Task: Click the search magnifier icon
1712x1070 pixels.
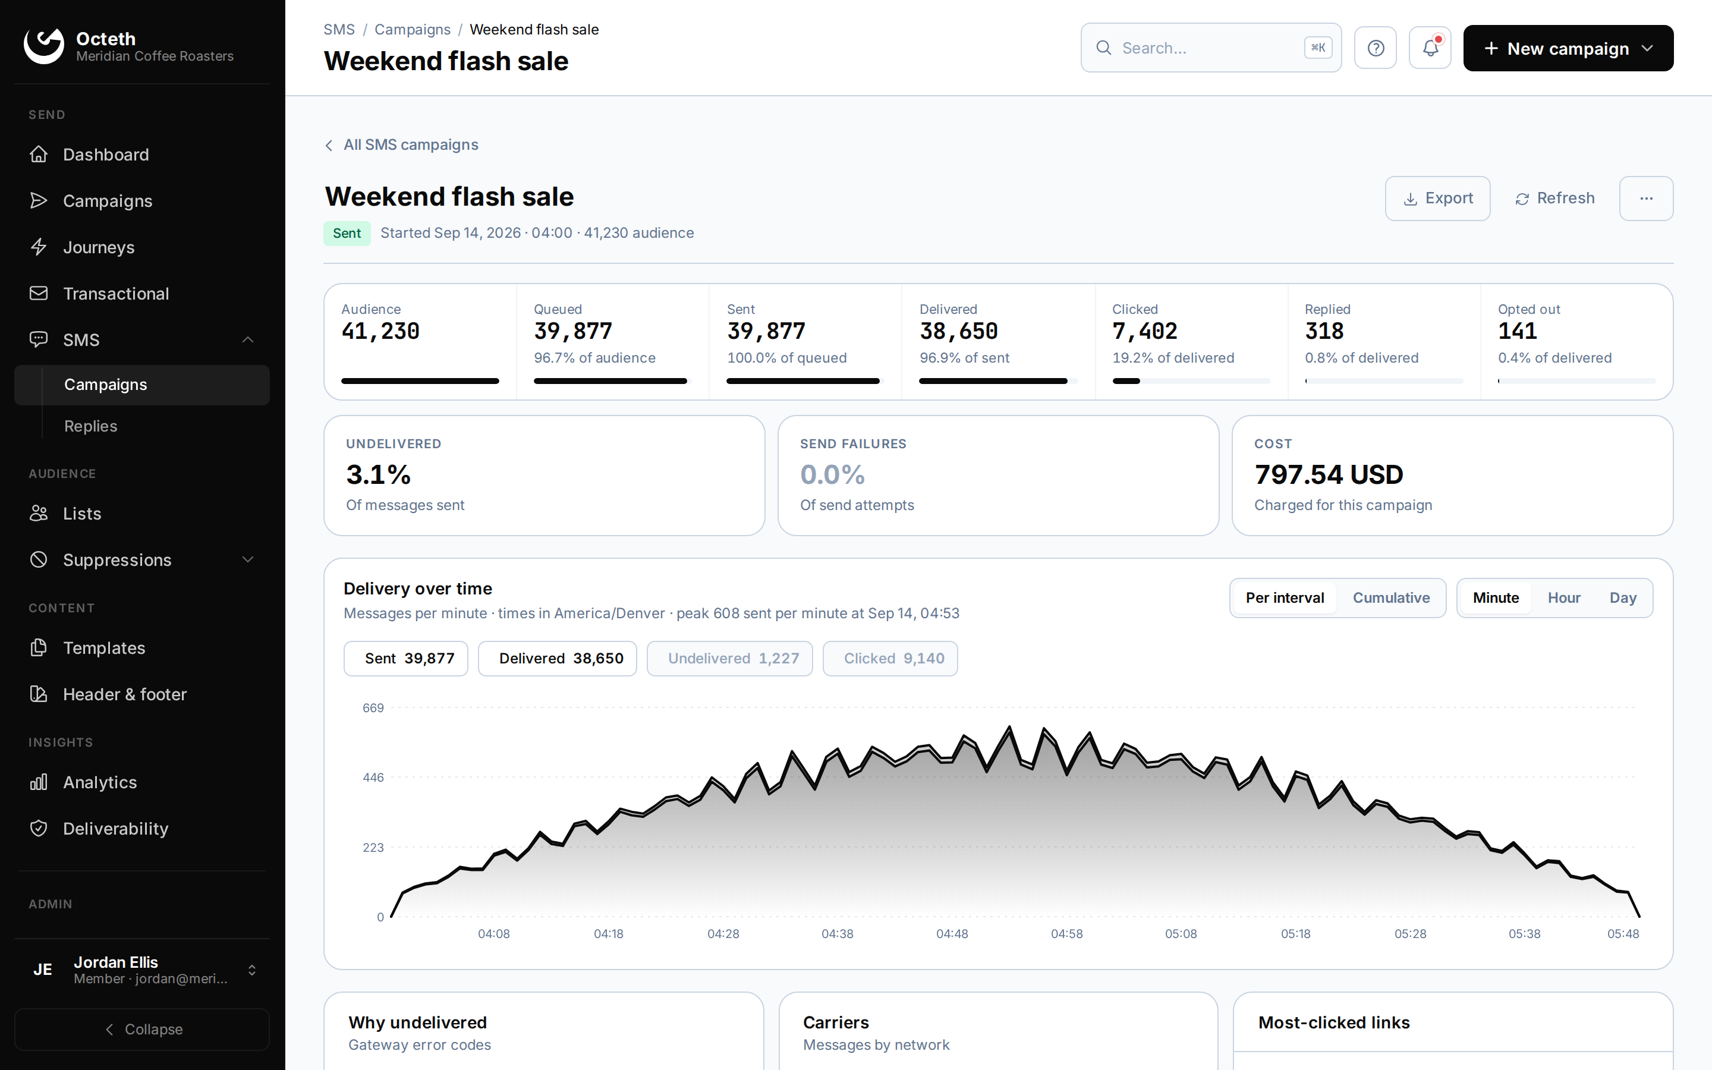Action: 1104,48
